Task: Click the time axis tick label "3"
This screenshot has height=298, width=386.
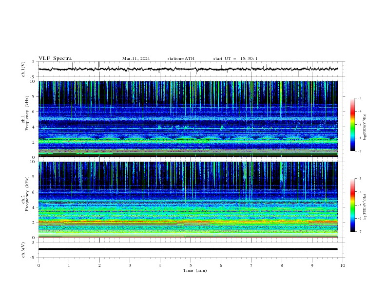Action: (x=130, y=265)
